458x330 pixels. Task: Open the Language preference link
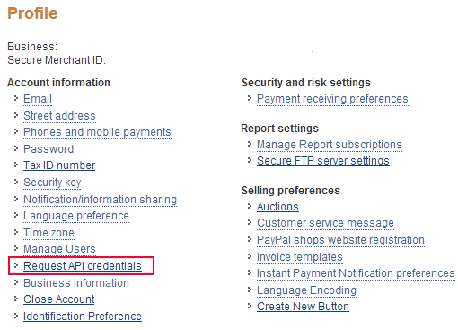76,216
